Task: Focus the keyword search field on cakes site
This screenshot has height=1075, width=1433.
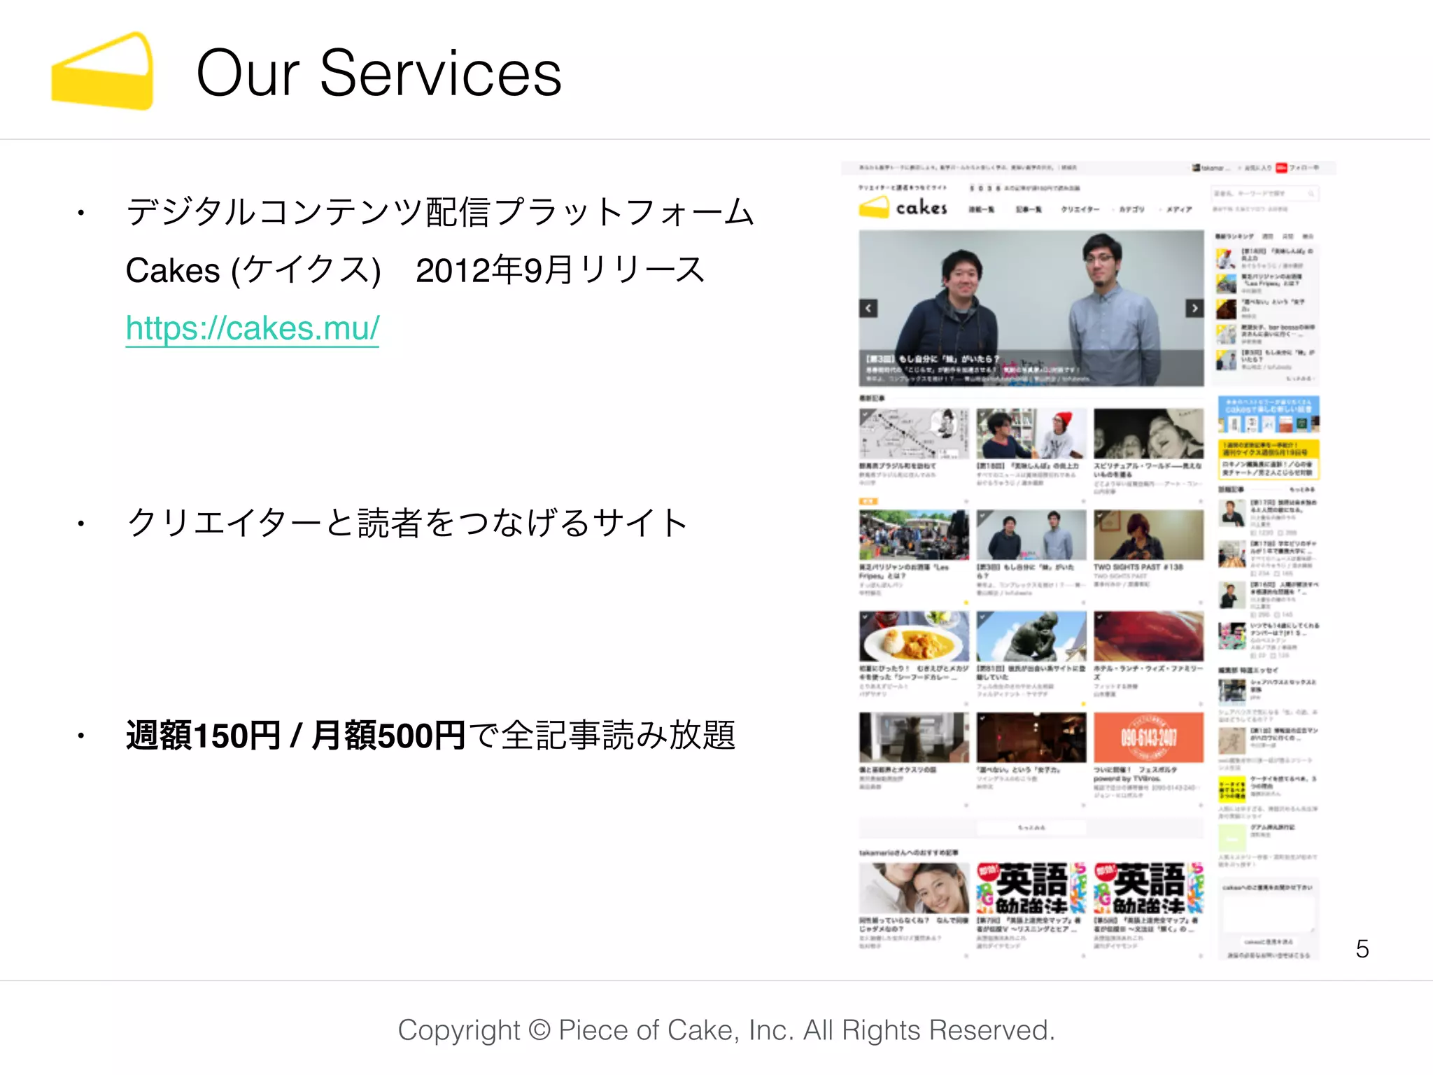Action: click(x=1265, y=193)
